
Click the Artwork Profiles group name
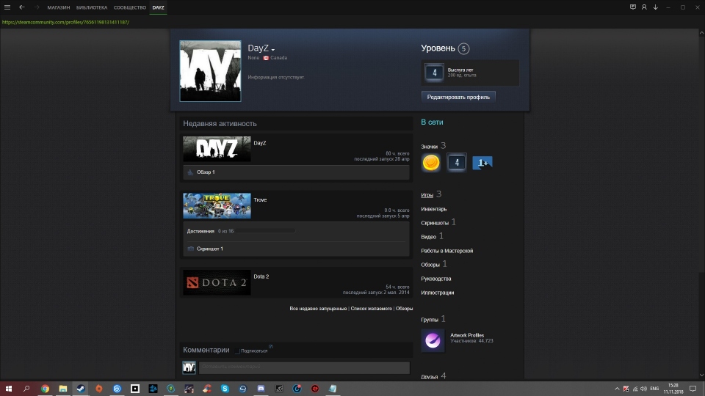[467, 335]
